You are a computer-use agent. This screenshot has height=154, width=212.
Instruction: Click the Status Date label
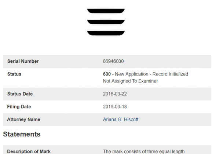pos(20,94)
